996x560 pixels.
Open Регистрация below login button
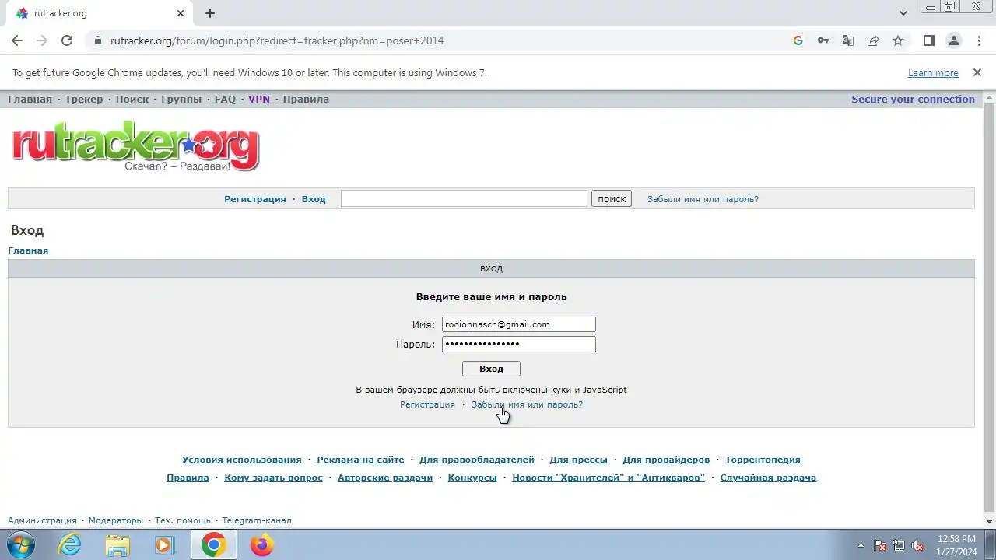tap(427, 404)
